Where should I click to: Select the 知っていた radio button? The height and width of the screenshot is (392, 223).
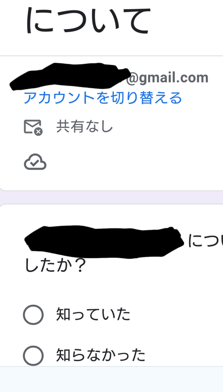[x=33, y=314]
